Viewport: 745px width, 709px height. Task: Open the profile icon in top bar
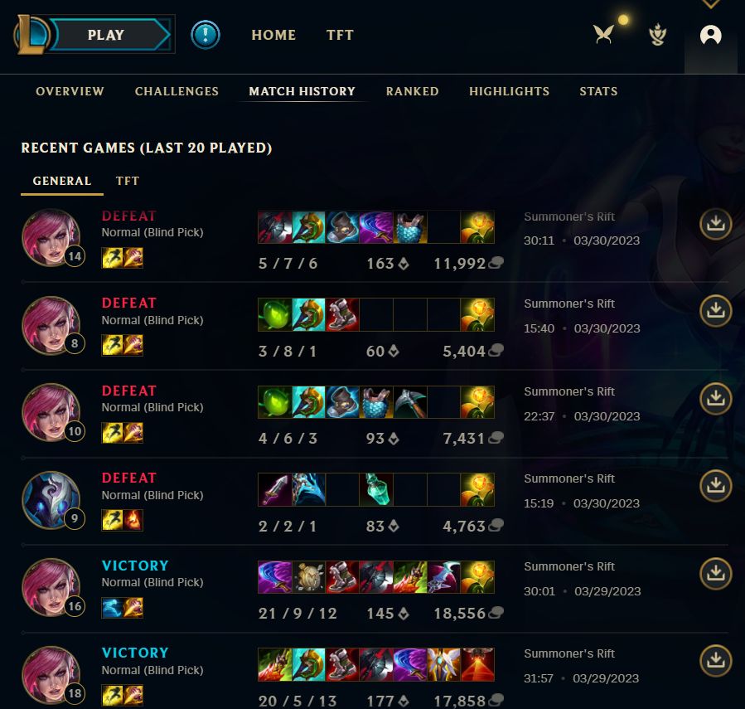(x=710, y=35)
